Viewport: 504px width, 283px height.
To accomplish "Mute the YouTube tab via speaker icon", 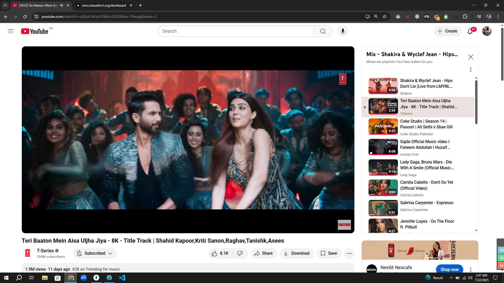I will pos(61,5).
